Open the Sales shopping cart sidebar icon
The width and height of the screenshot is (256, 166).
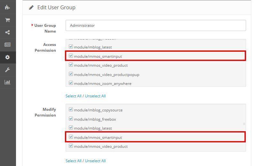[7, 20]
